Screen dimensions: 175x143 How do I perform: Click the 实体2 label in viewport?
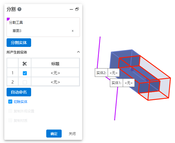click(x=101, y=73)
